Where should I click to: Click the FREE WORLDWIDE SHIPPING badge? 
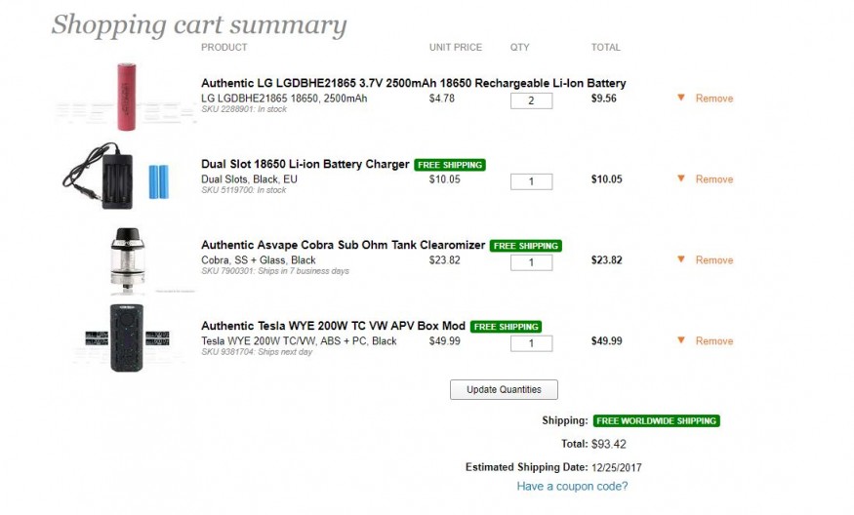[x=656, y=420]
